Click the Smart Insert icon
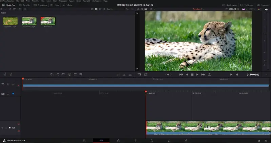Screen dimensions: 271x143 (52, 74)
